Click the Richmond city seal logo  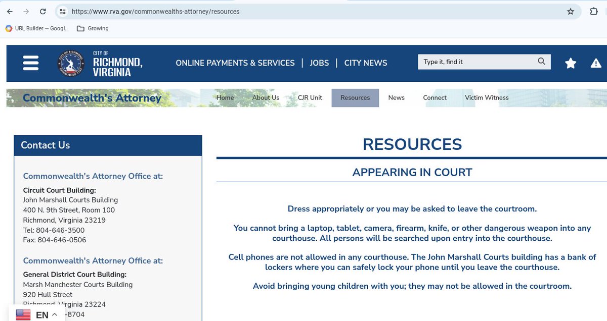coord(70,63)
